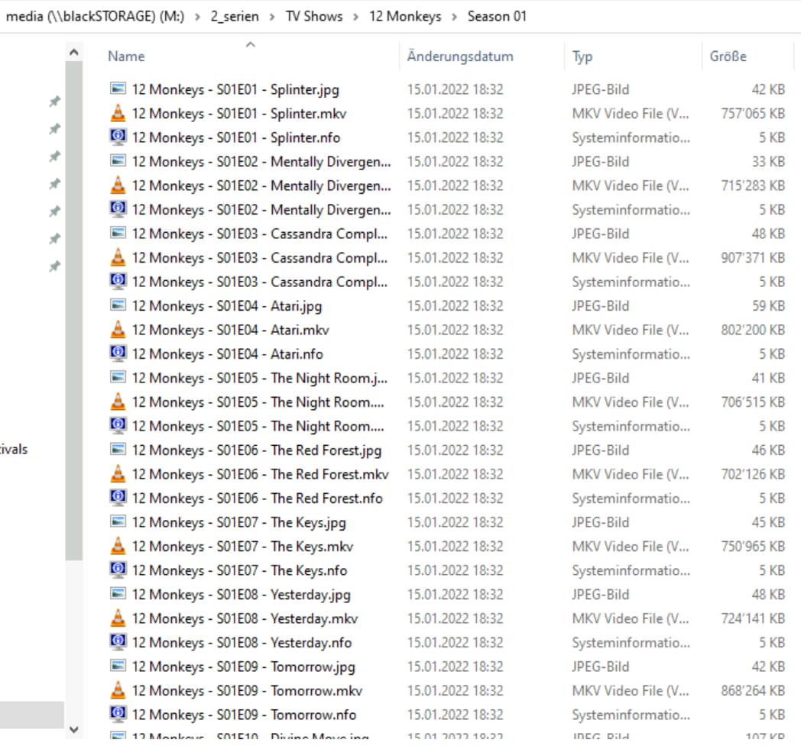Viewport: 801px width, 752px height.
Task: Click the image icon of Atari.jpg
Action: [118, 305]
